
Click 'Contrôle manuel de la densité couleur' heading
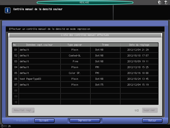[38, 9]
